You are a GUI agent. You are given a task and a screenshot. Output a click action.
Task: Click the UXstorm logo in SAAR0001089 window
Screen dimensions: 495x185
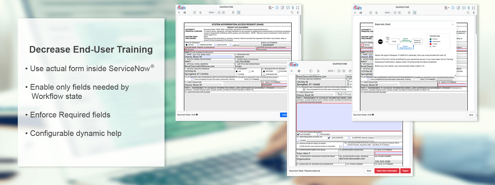357,8
